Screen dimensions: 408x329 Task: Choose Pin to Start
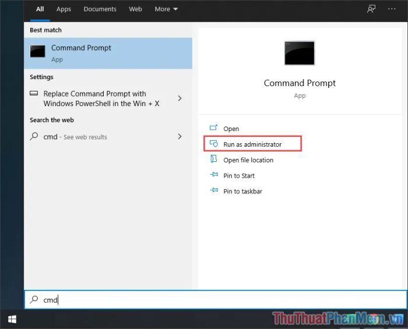pos(239,176)
